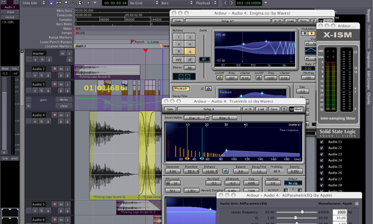Expand toolbar chevron after audition tool
This screenshot has height=224, width=373.
point(95,2)
